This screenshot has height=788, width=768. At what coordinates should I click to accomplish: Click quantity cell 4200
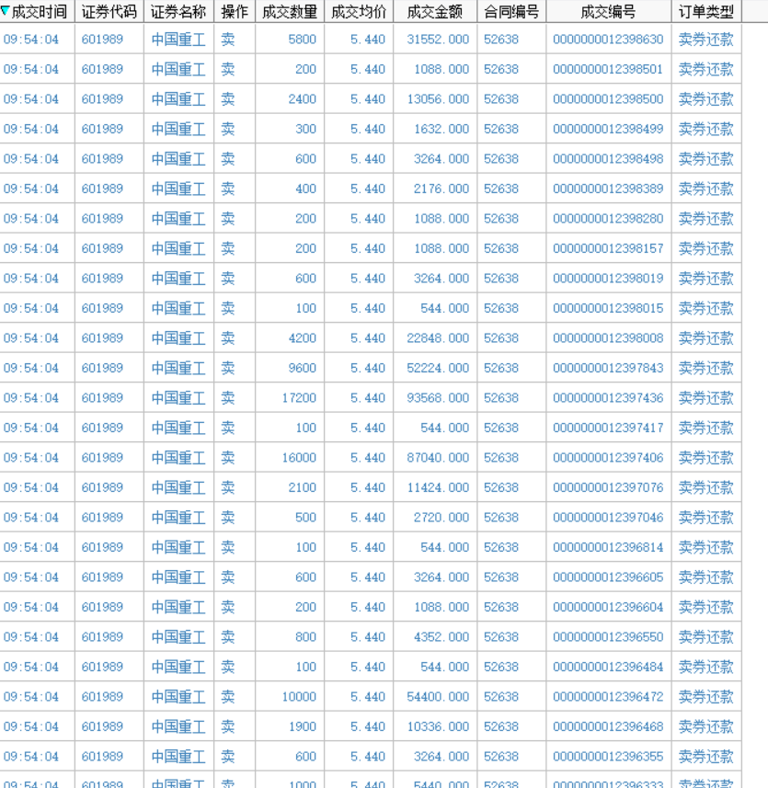302,338
